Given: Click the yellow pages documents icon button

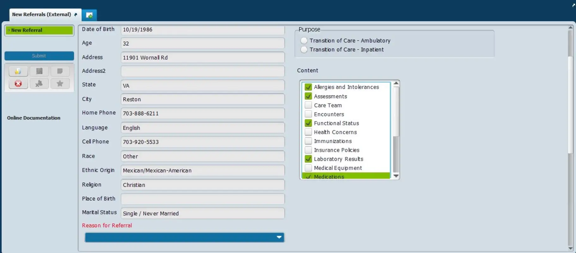Looking at the screenshot, I should (x=18, y=71).
